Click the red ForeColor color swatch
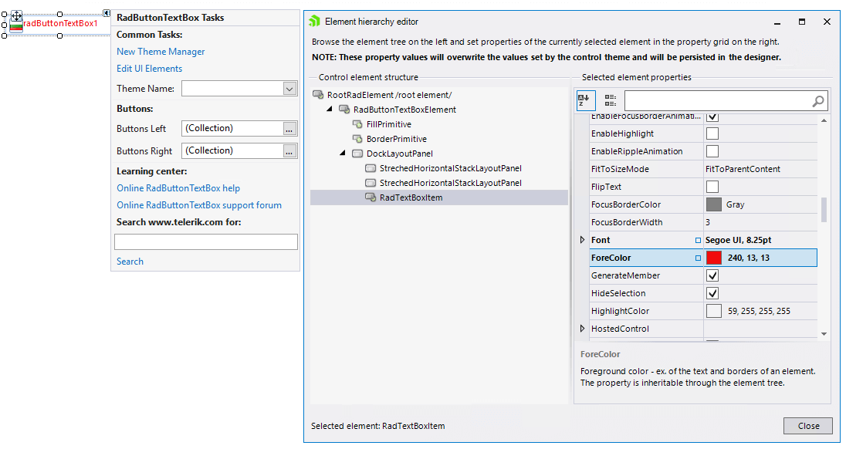846x449 pixels. (714, 258)
